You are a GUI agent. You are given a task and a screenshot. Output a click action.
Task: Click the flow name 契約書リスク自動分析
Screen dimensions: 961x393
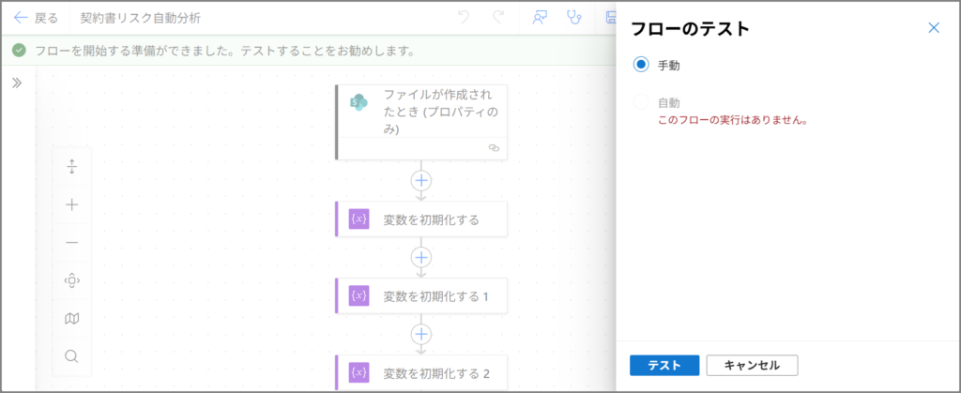tap(140, 18)
